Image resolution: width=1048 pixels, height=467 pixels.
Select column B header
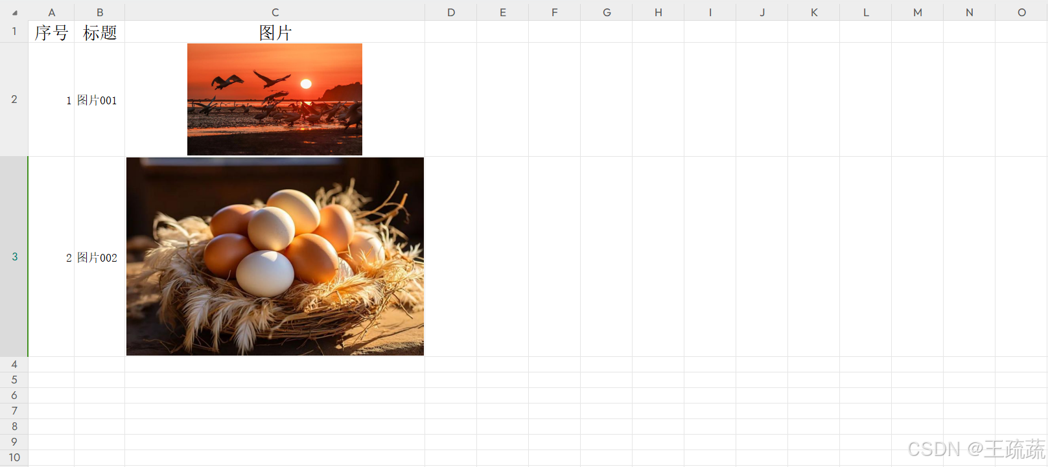pyautogui.click(x=99, y=12)
